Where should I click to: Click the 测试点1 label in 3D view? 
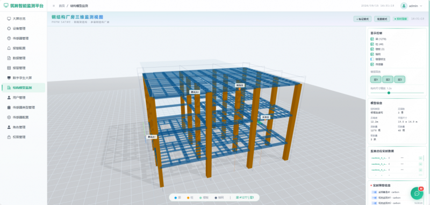point(152,136)
